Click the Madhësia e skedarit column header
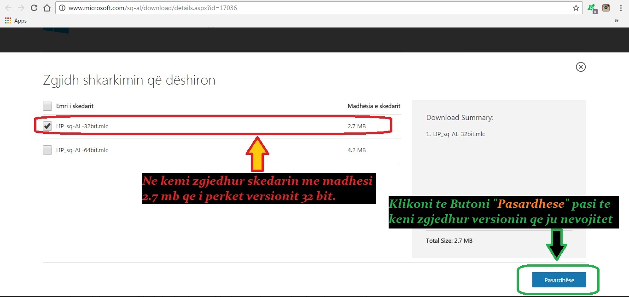This screenshot has height=297, width=629. [x=374, y=106]
